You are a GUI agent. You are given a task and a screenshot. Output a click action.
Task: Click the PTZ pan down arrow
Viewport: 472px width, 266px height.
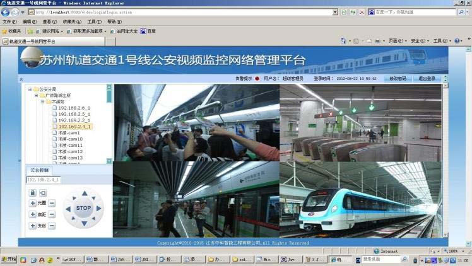(x=85, y=223)
